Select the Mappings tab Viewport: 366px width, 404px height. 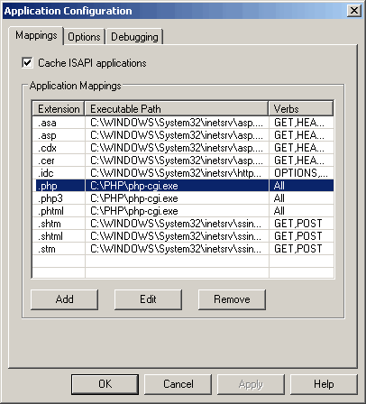tap(36, 35)
